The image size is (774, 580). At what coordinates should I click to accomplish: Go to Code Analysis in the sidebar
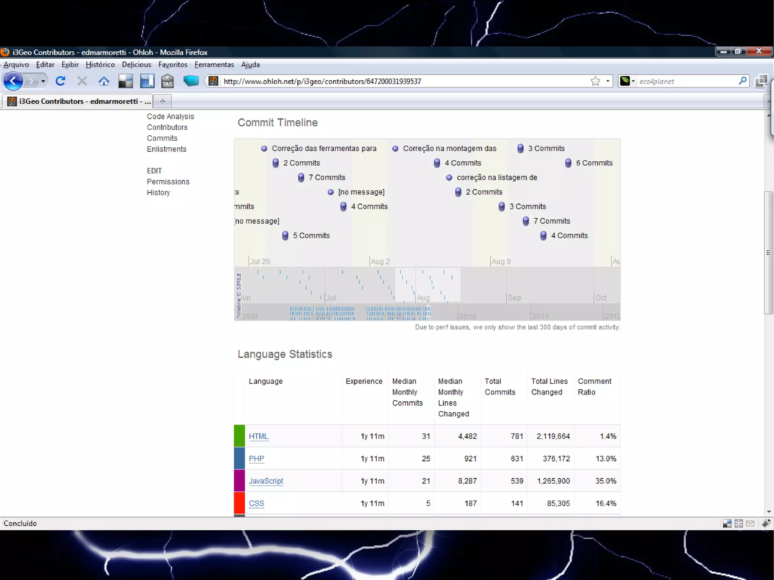pos(170,116)
